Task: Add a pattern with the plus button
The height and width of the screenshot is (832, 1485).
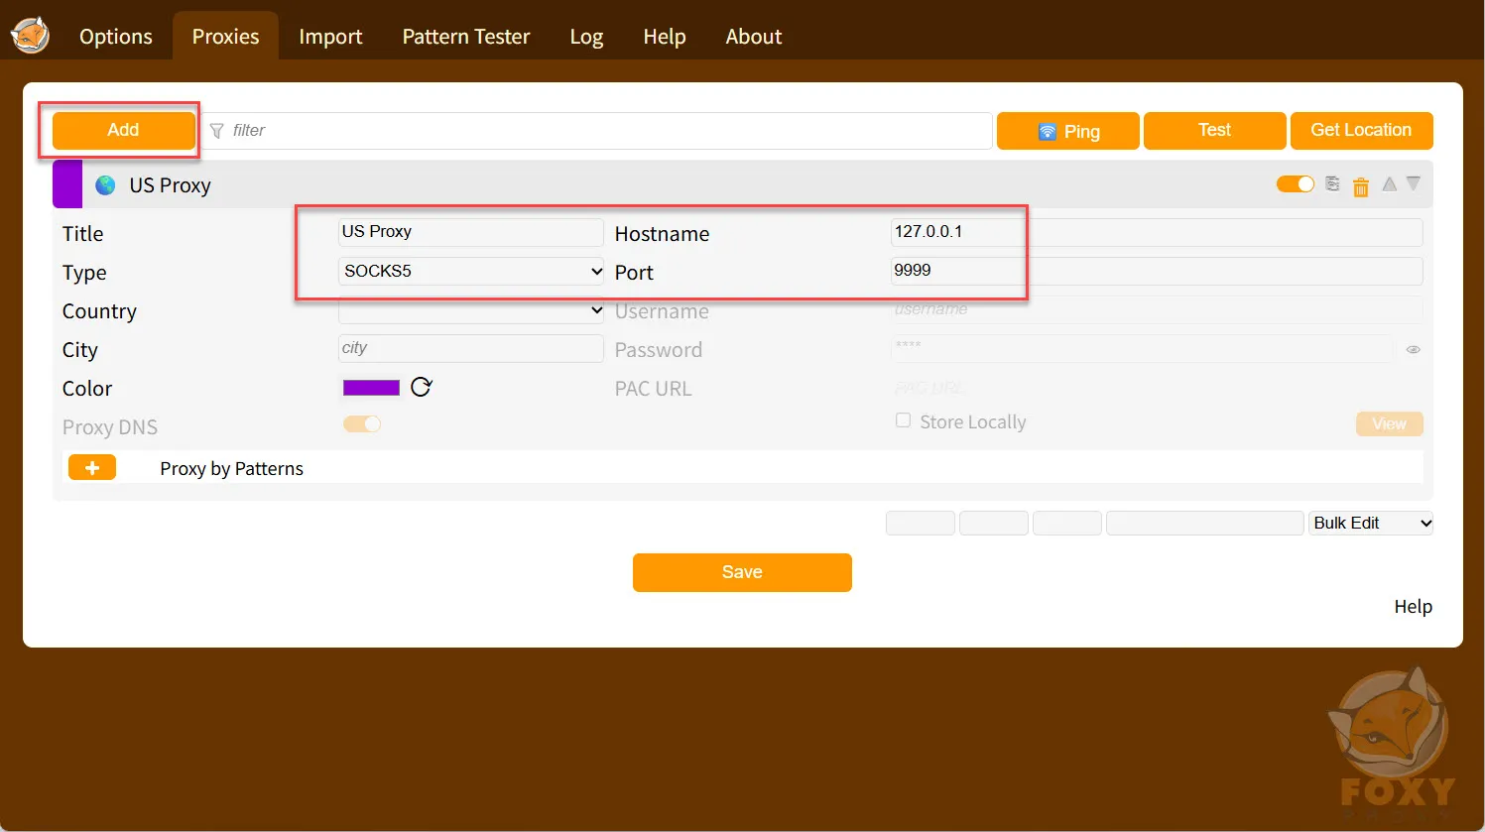Action: pos(92,468)
